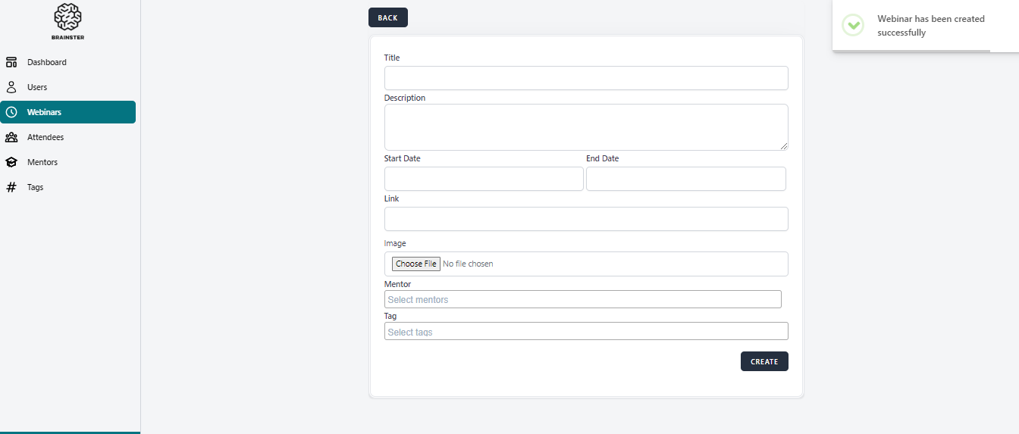
Task: Open the Select tags dropdown
Action: (x=585, y=332)
